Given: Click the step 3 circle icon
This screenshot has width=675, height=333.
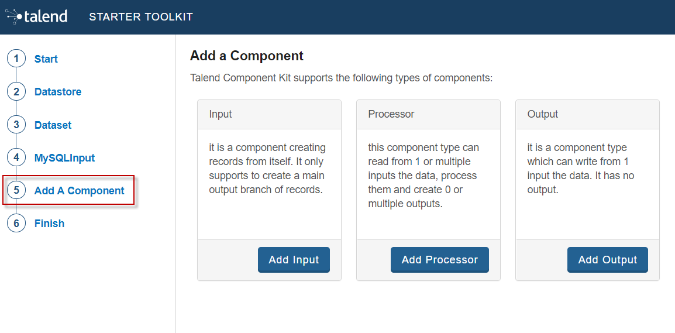Looking at the screenshot, I should [x=16, y=125].
